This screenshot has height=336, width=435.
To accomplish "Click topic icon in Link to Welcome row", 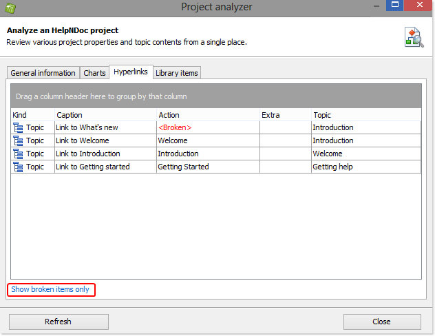I will tap(18, 140).
